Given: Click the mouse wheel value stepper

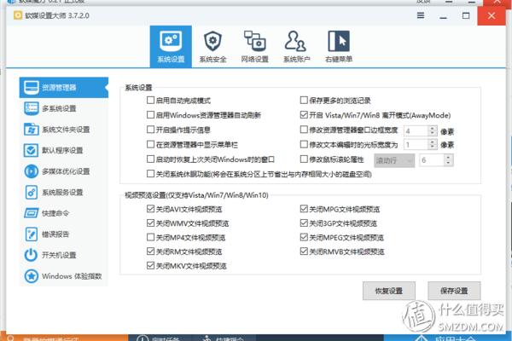Looking at the screenshot, I should pos(458,159).
